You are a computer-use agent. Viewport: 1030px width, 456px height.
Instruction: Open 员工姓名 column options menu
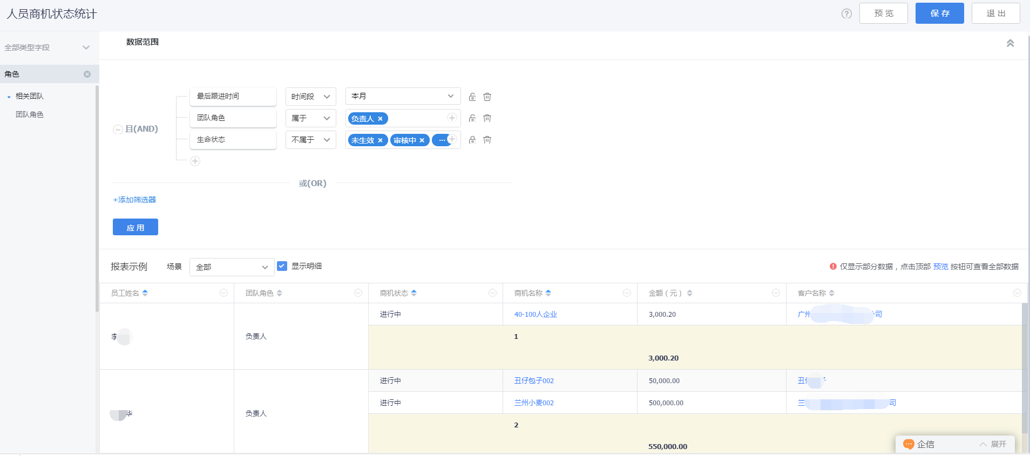pyautogui.click(x=223, y=292)
